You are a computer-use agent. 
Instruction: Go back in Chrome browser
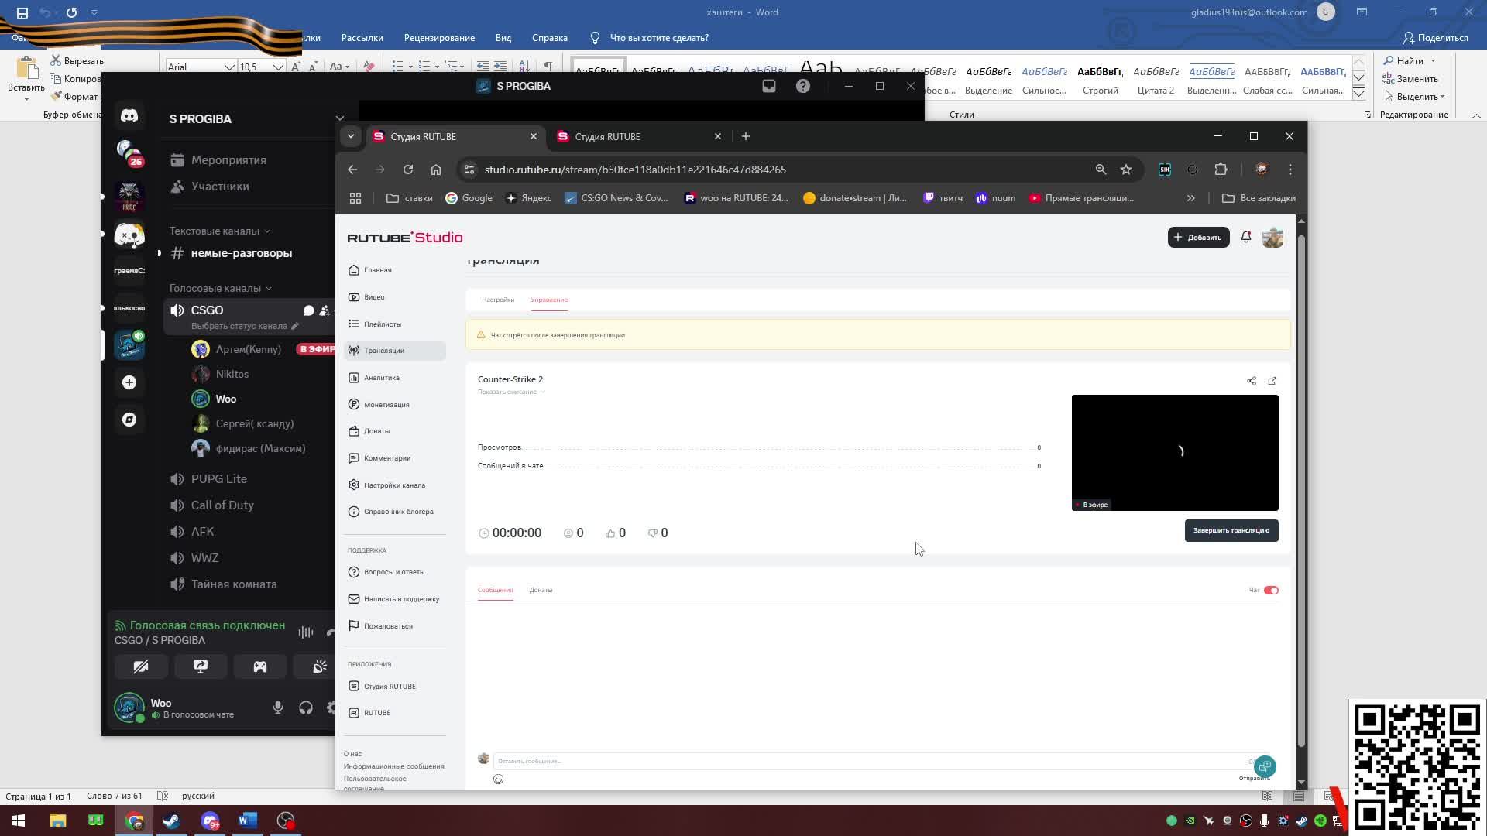point(352,170)
